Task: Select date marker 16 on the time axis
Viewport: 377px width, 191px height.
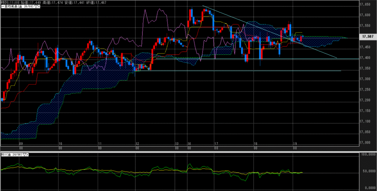Action: click(188, 144)
